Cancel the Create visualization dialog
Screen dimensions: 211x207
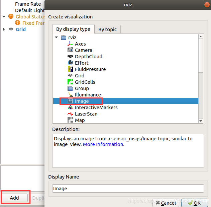[x=166, y=203]
